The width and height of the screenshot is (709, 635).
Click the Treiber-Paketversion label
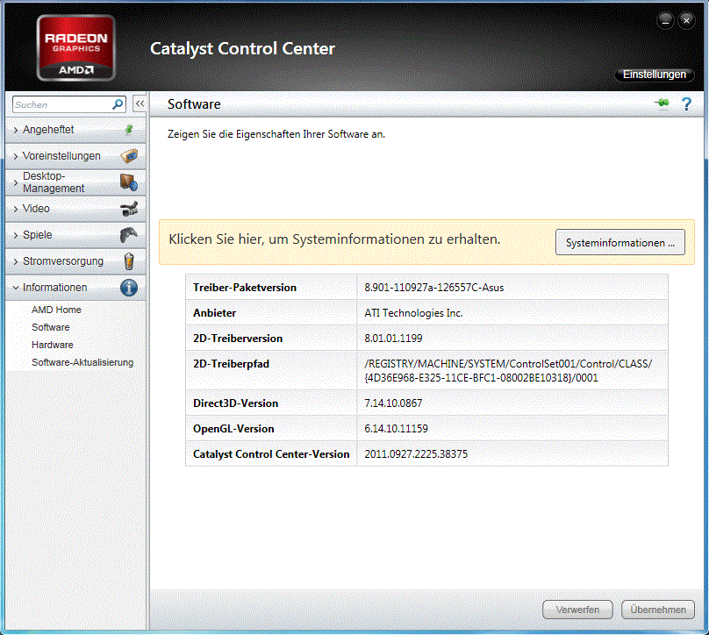[x=245, y=288]
